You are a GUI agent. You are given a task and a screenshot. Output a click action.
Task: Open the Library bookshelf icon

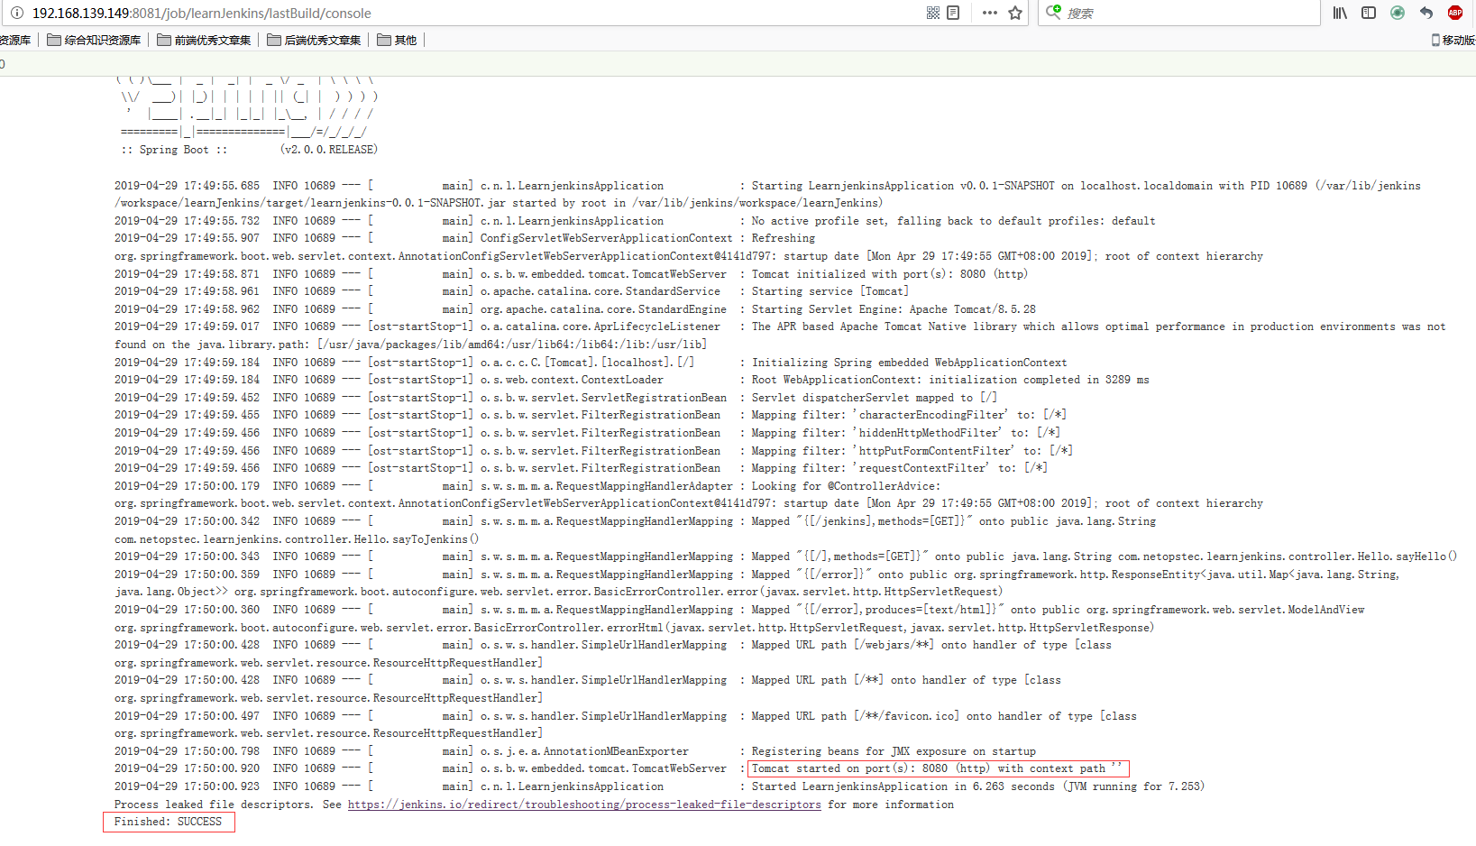[x=1340, y=13]
